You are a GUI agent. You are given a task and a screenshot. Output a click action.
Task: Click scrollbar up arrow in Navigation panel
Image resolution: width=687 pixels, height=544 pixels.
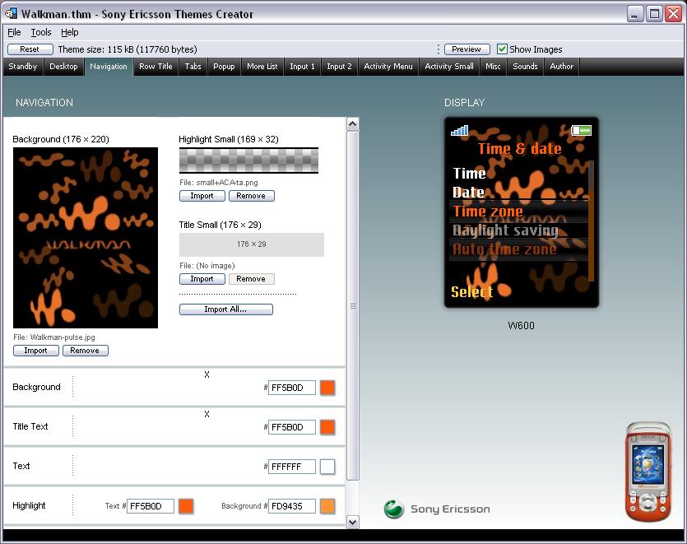pos(353,124)
